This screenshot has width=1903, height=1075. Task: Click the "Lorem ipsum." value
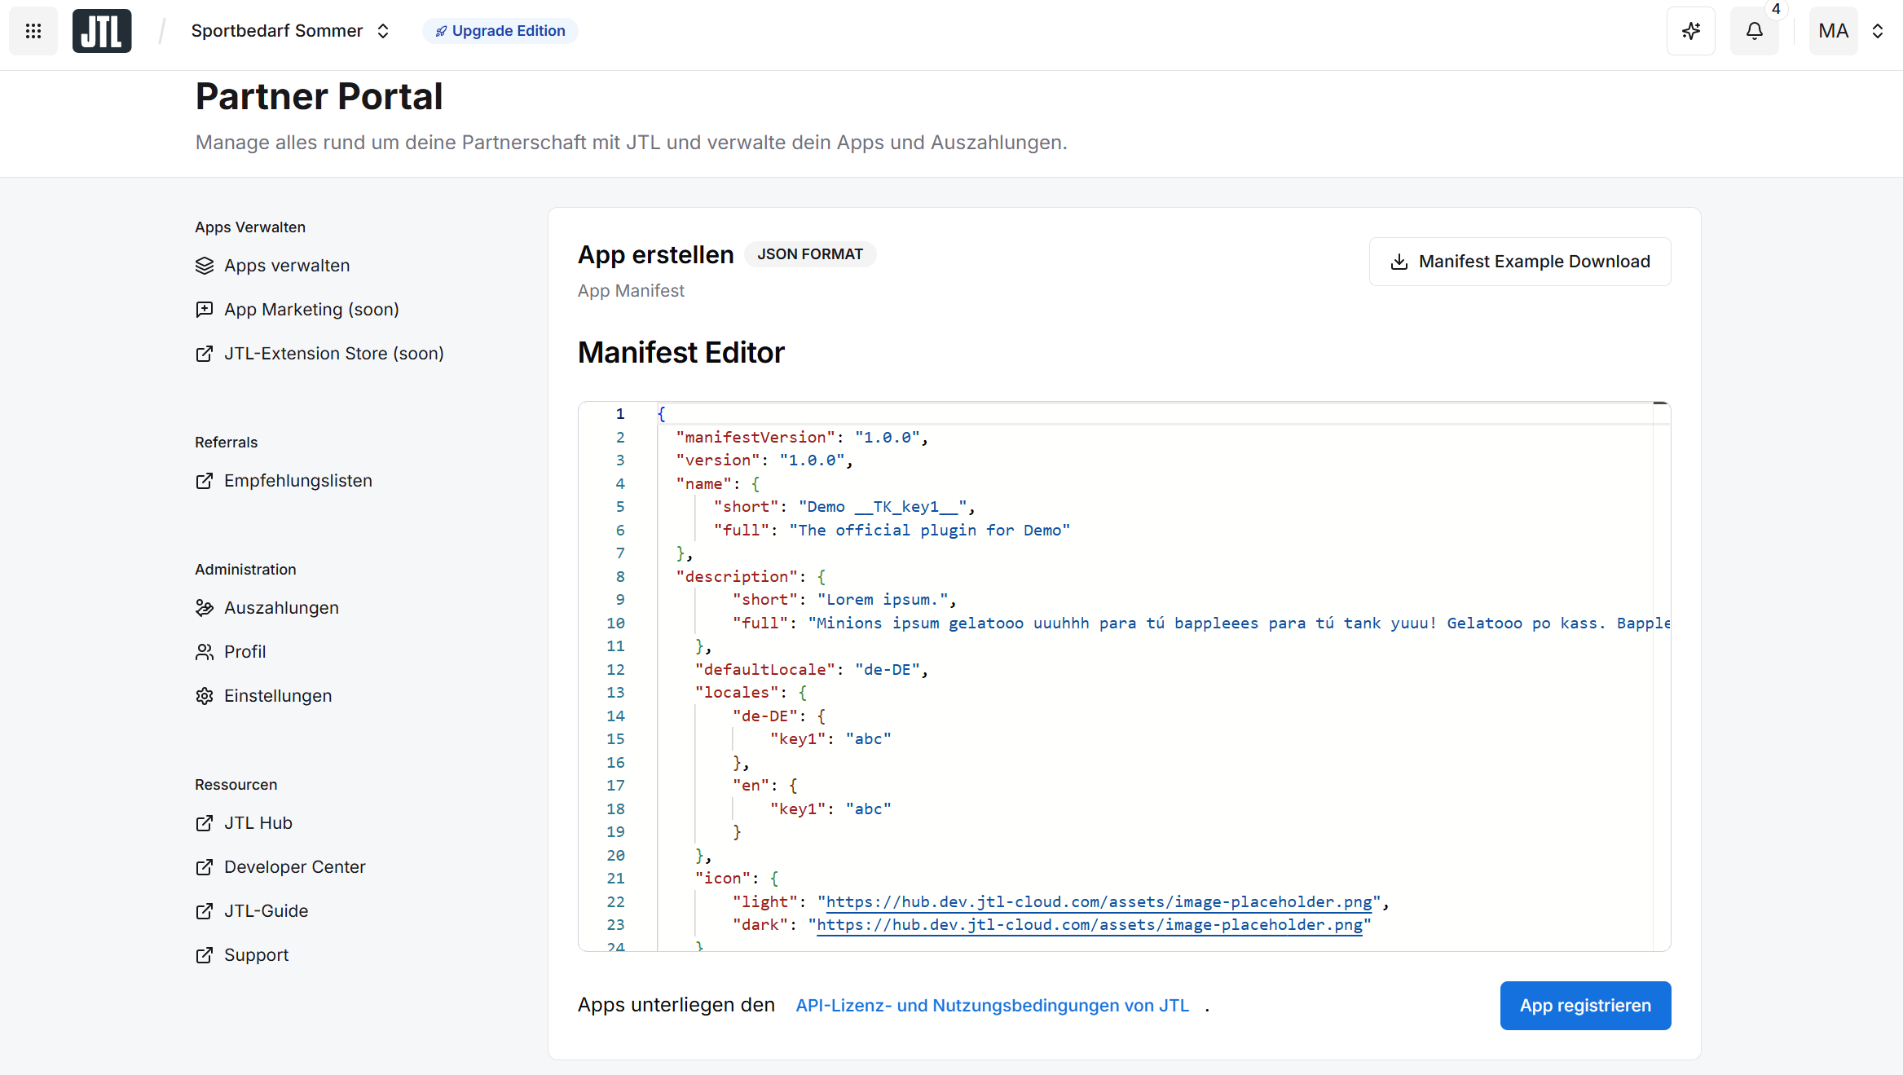(x=883, y=600)
